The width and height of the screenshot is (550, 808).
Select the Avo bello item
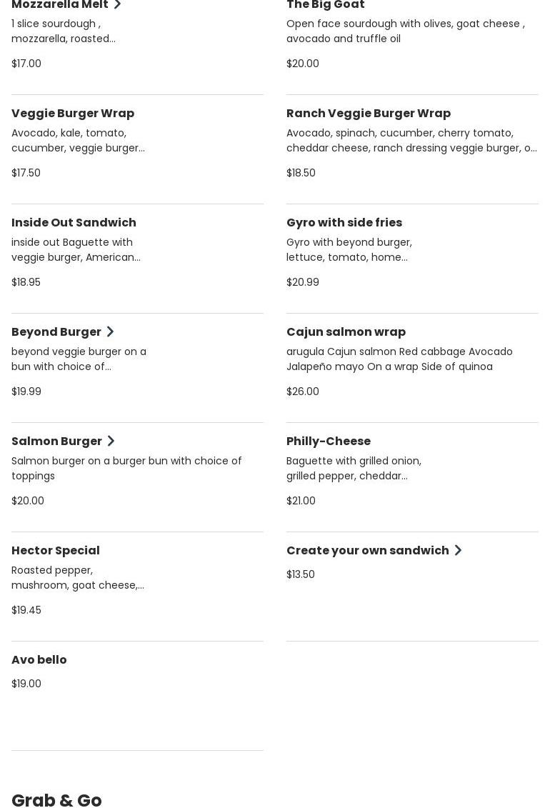39,659
